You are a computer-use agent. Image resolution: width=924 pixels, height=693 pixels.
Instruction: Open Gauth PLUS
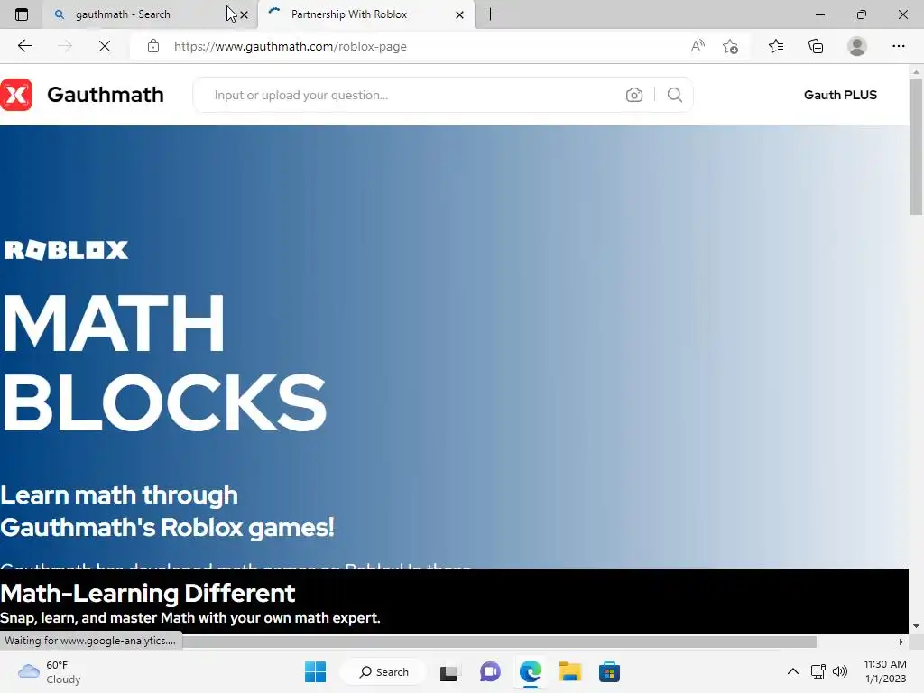coord(840,95)
